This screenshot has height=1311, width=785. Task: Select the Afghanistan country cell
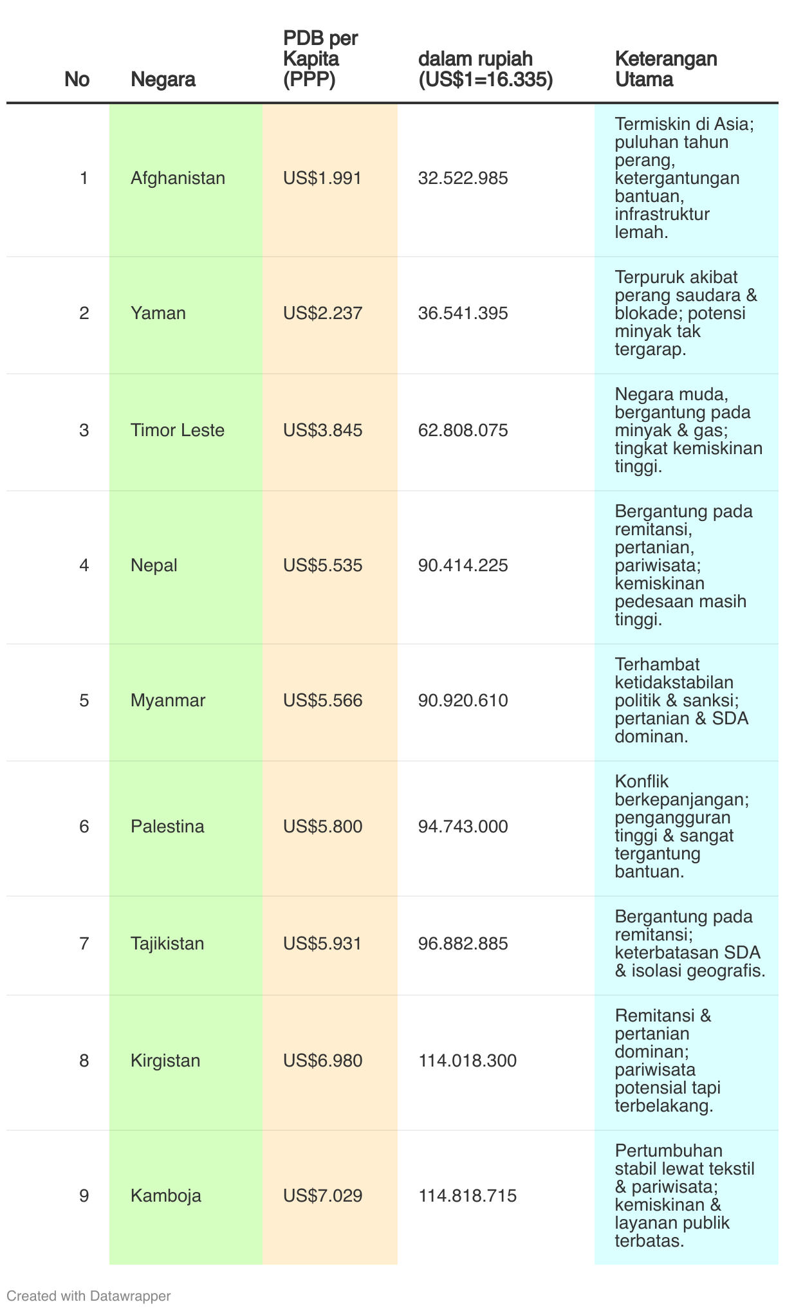click(x=186, y=179)
